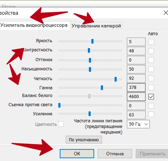Viewport: 168px width, 161px height.
Task: Uncheck Авто checkbox for Баланс белого
Action: point(151,97)
